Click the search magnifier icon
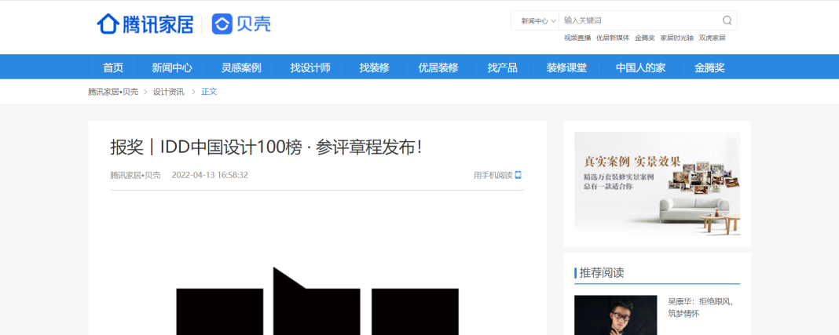The width and height of the screenshot is (839, 335). click(727, 20)
